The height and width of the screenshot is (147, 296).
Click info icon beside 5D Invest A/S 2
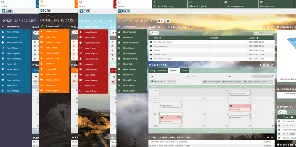click(279, 121)
